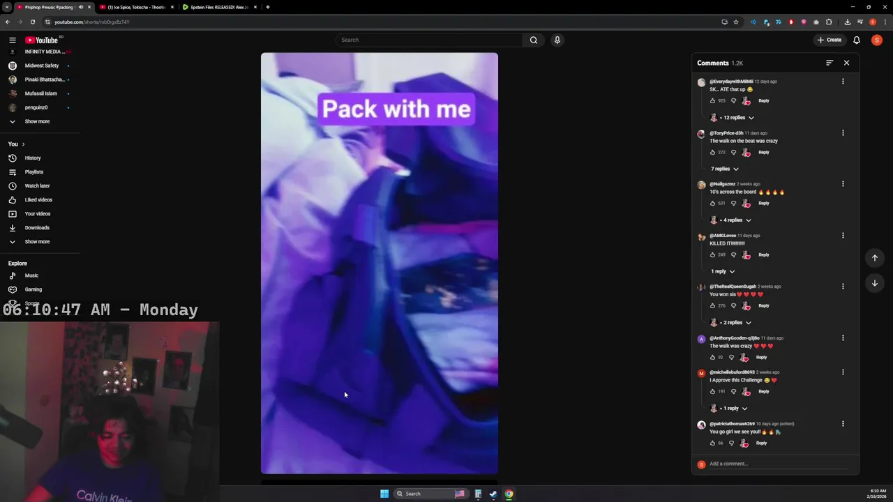Reply to patriciathomas6269's comment
This screenshot has height=502, width=893.
click(x=761, y=443)
